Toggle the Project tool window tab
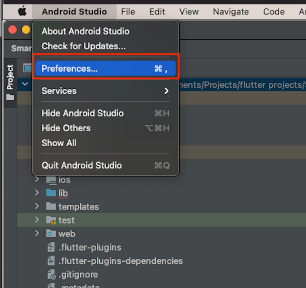Screen dimensions: 306x288 tap(10, 83)
